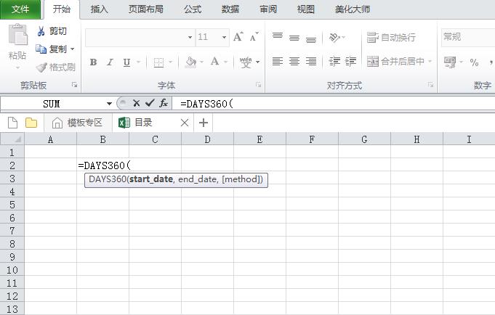
Task: Click the Format Painter (格式刷) brush
Action: (41, 67)
